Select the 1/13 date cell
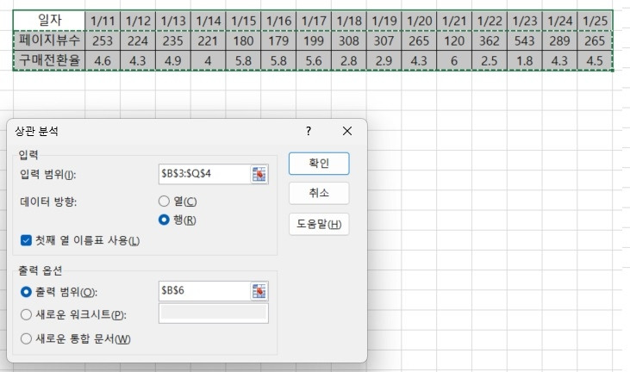This screenshot has height=372, width=630. click(x=173, y=21)
